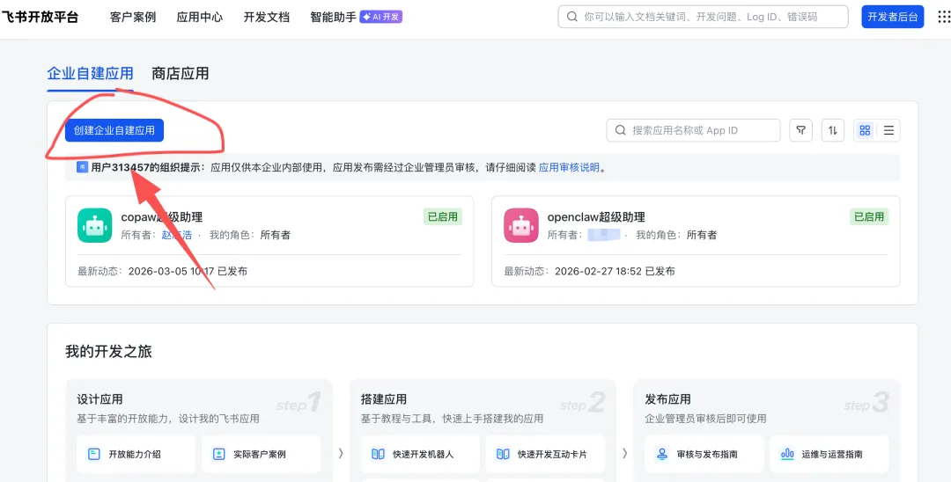Click the chevron between 设计应用 and 搭建应用
This screenshot has height=482, width=951.
(x=341, y=454)
